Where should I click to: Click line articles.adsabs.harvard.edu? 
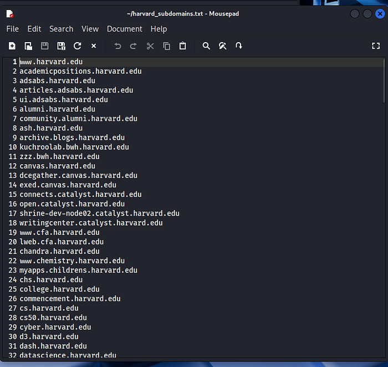coord(76,90)
